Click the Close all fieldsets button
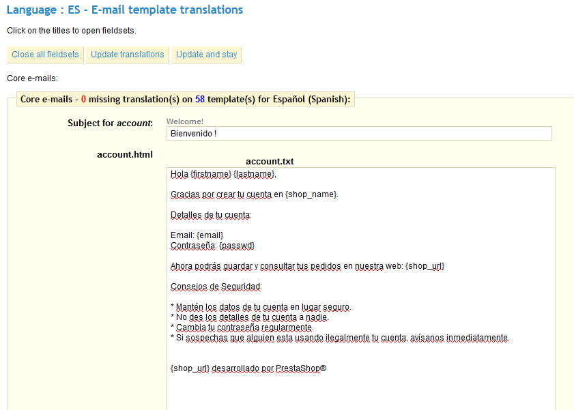Image resolution: width=574 pixels, height=410 pixels. (45, 55)
